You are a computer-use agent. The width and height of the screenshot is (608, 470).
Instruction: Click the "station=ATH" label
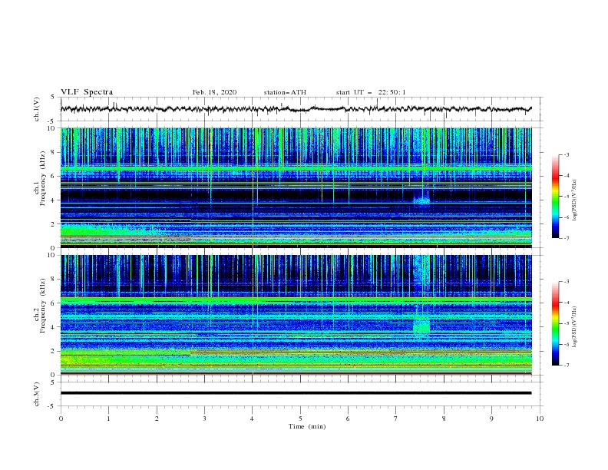pyautogui.click(x=285, y=92)
